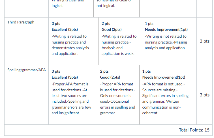Click the 'somewhat unclear or not logical' cell
The image size is (214, 138).
point(116,8)
